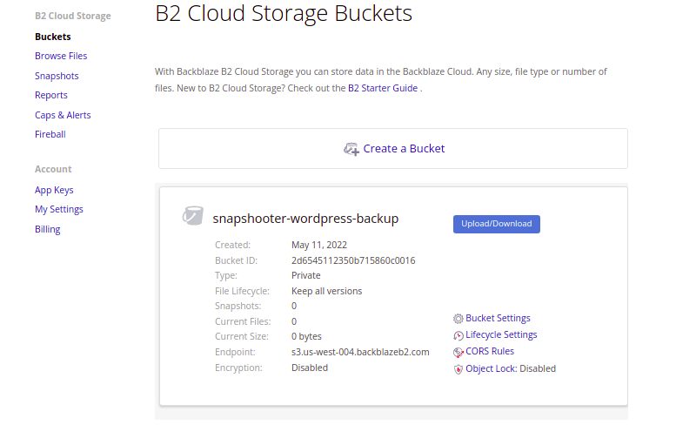676x425 pixels.
Task: Open Buckets in the sidebar
Action: [x=52, y=37]
